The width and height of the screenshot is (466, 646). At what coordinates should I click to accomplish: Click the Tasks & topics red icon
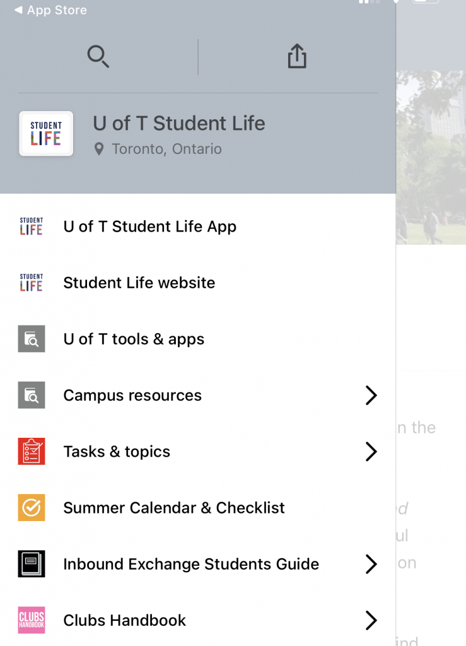pyautogui.click(x=32, y=452)
